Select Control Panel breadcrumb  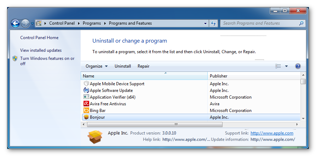[x=62, y=23]
